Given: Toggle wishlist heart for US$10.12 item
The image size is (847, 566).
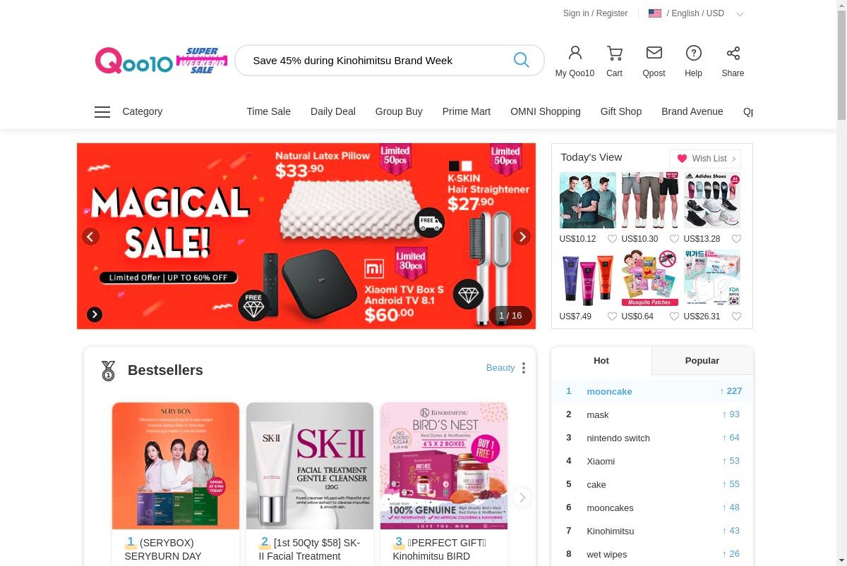Looking at the screenshot, I should pos(612,239).
